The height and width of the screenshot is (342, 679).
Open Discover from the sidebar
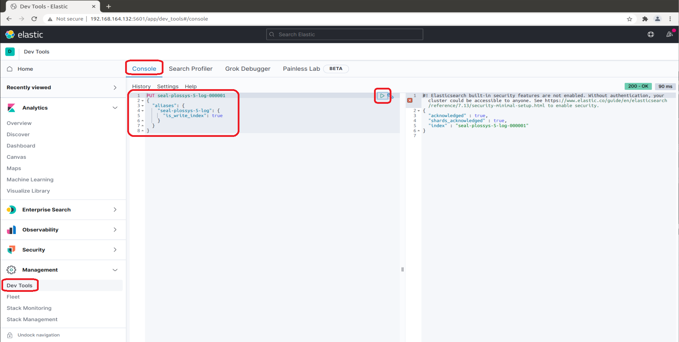pos(18,134)
